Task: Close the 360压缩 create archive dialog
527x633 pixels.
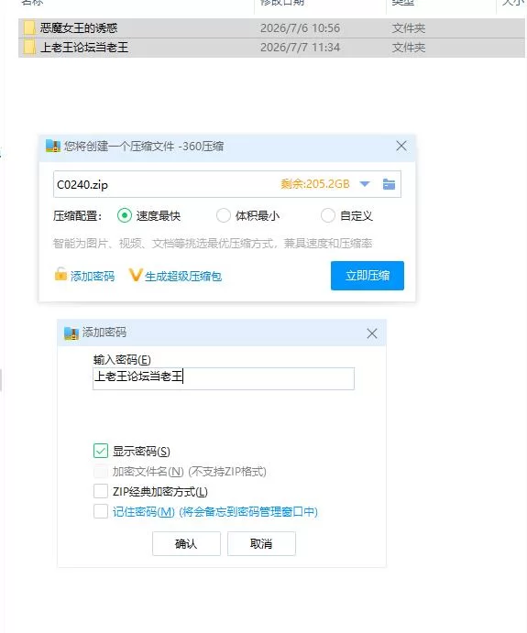Action: click(x=401, y=146)
